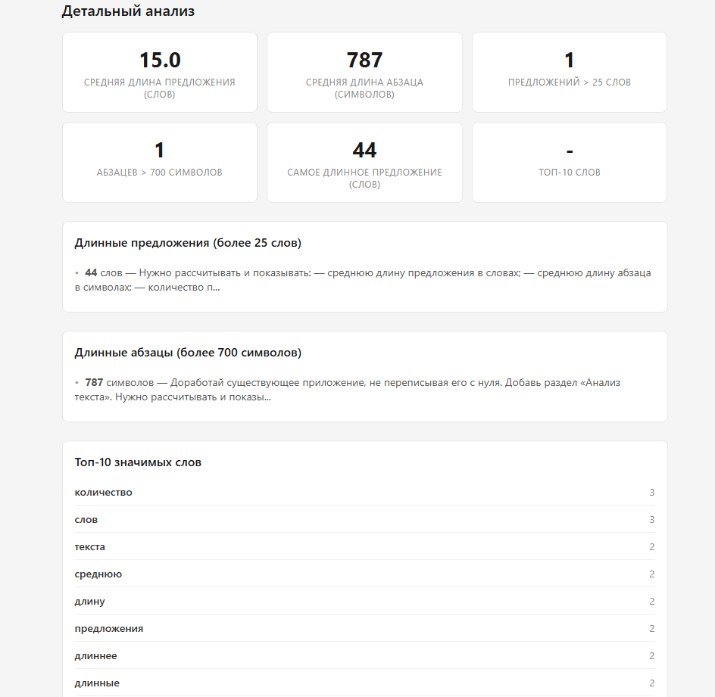Click heading "Длинные предложения (более 25 слов)"
This screenshot has height=697, width=715.
(x=188, y=243)
